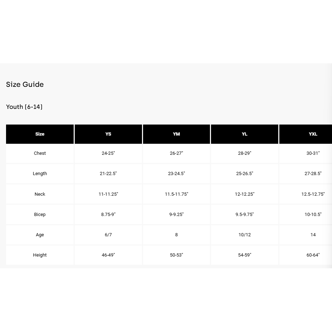The width and height of the screenshot is (332, 332).
Task: Click the YS height value 46-49"
Action: (x=108, y=255)
